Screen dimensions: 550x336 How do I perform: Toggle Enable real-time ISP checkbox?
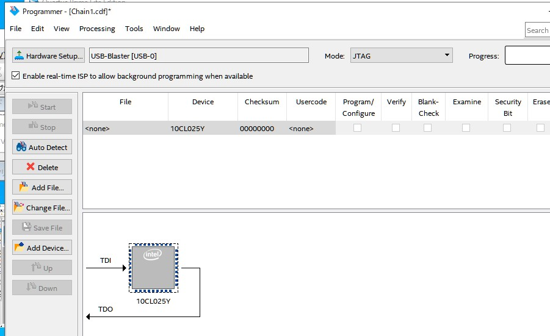coord(15,76)
